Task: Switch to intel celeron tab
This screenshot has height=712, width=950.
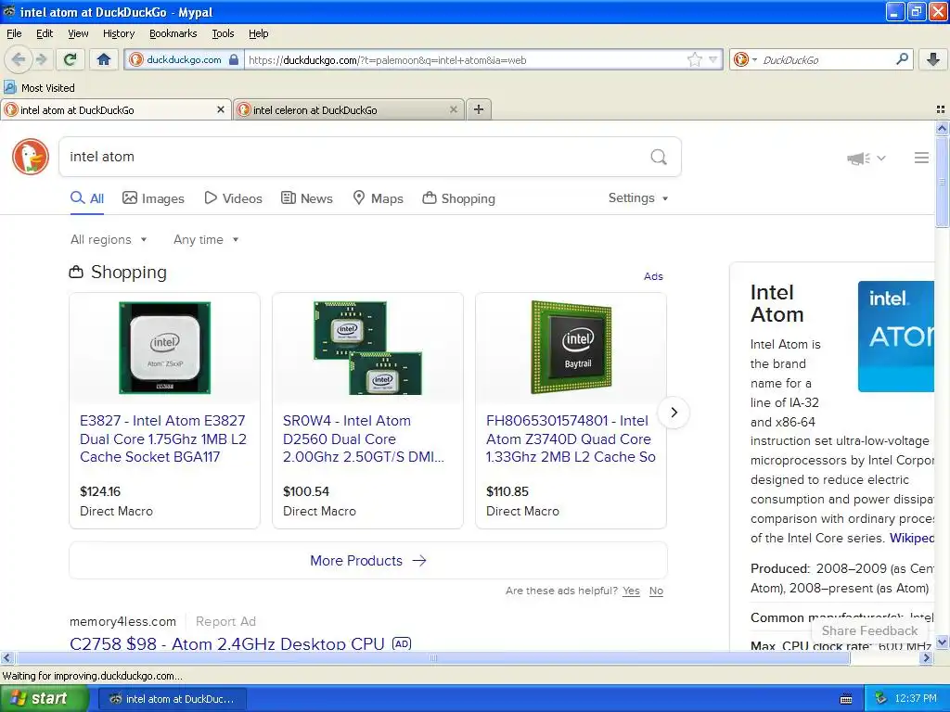Action: [349, 109]
